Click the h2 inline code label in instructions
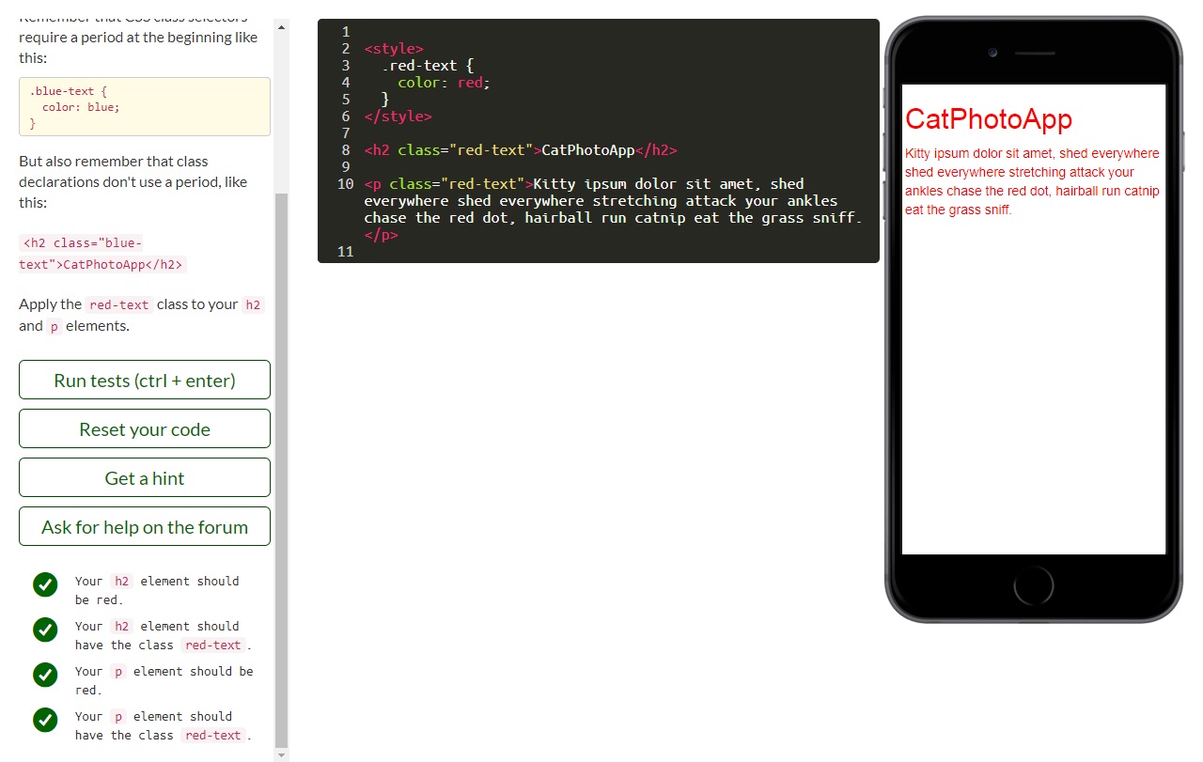1203x762 pixels. point(252,304)
